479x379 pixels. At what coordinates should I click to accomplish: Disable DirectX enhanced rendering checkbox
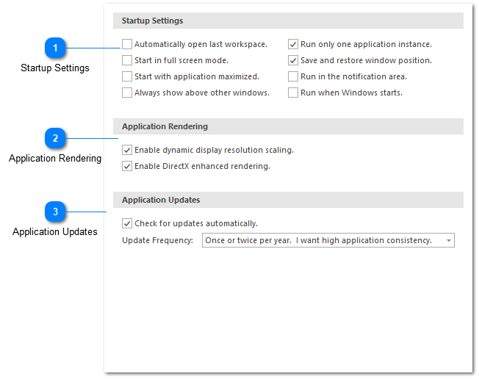pos(128,166)
